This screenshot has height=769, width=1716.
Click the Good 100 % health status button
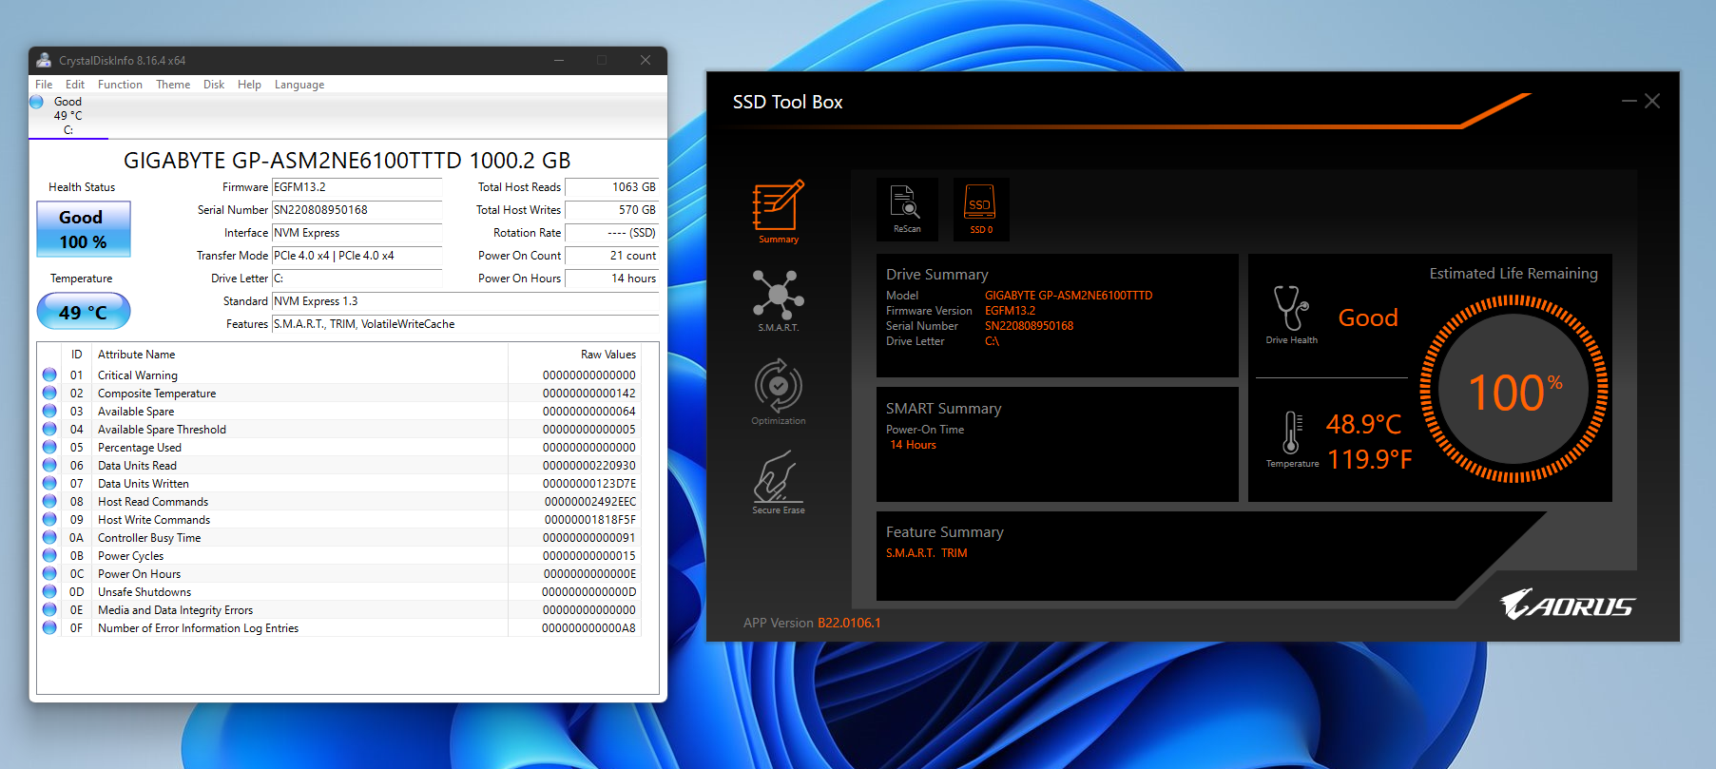[84, 229]
